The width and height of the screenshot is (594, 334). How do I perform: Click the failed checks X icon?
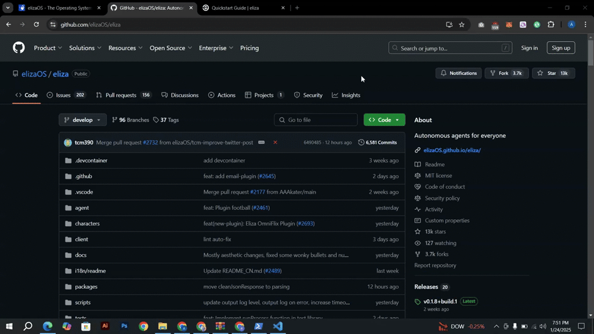click(276, 143)
